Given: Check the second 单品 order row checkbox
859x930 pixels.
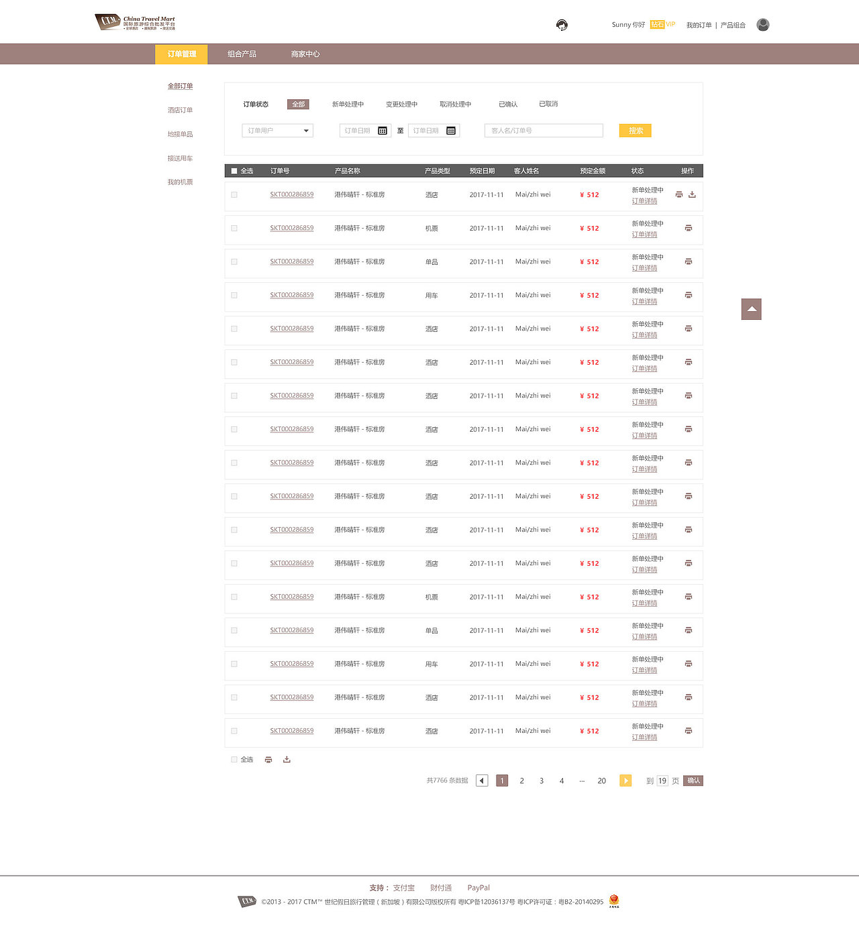Looking at the screenshot, I should coord(234,630).
